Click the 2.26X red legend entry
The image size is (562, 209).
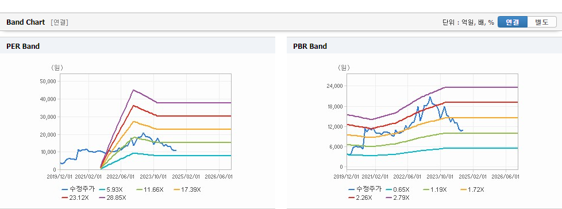coord(360,197)
